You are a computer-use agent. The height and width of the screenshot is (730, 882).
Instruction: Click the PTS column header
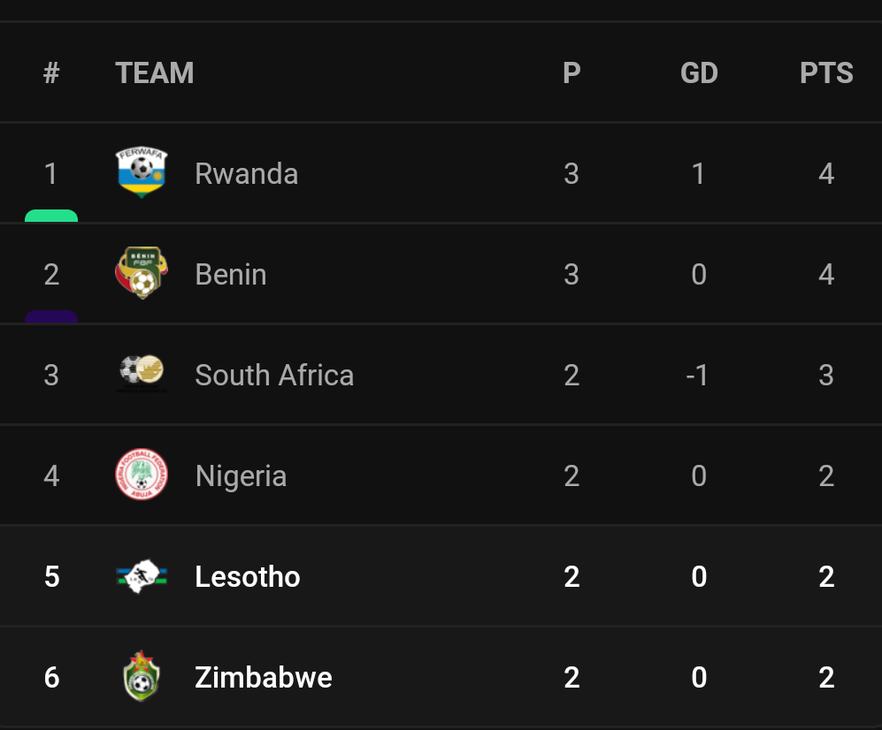[825, 72]
